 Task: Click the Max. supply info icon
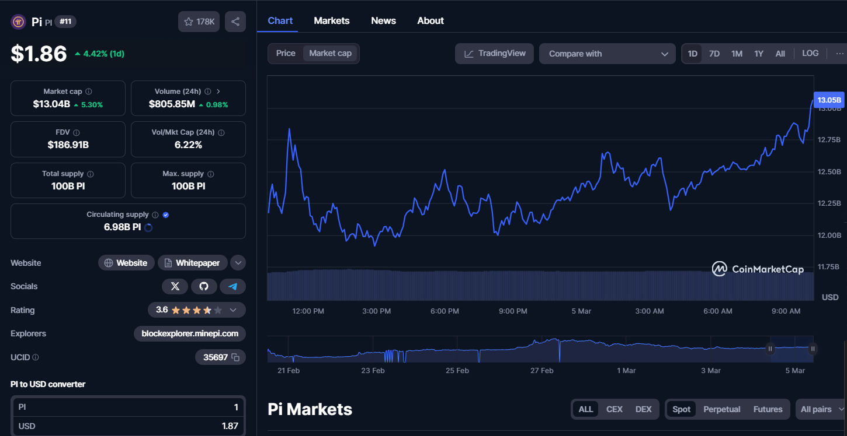pos(210,174)
